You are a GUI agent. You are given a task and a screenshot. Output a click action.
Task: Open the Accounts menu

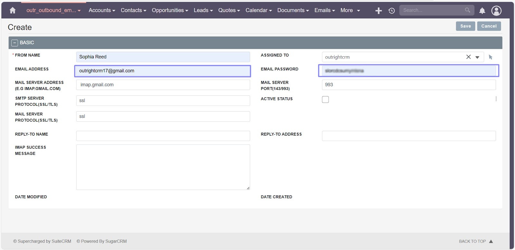tap(102, 10)
